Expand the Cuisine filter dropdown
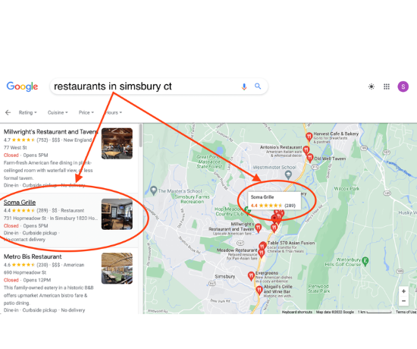Viewport: 417px width, 349px height. point(58,112)
